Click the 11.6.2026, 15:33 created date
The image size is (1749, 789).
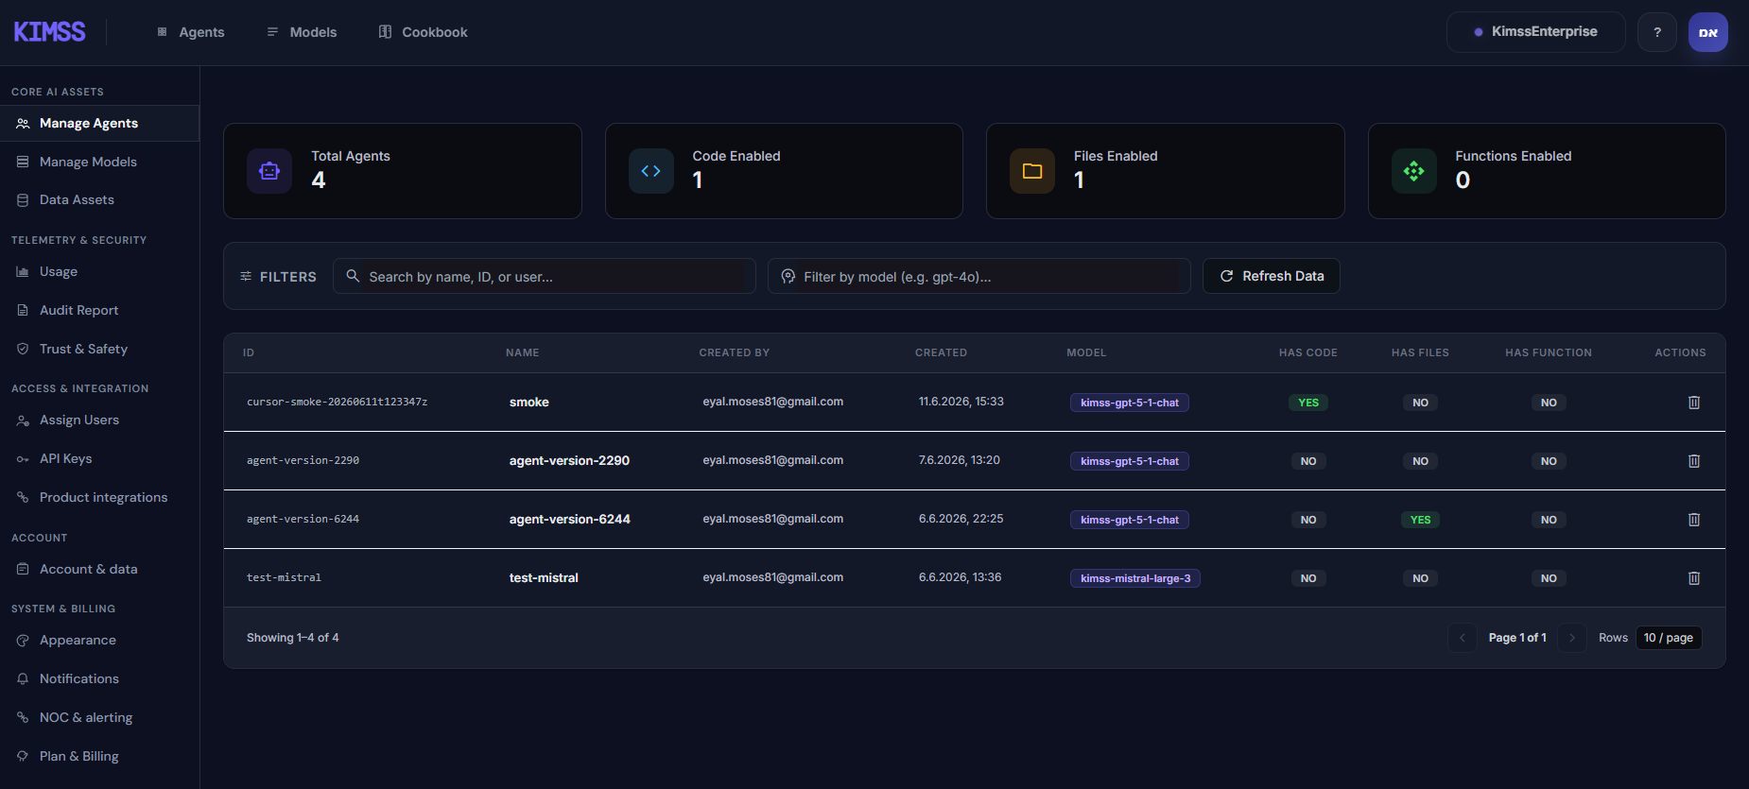pyautogui.click(x=961, y=402)
